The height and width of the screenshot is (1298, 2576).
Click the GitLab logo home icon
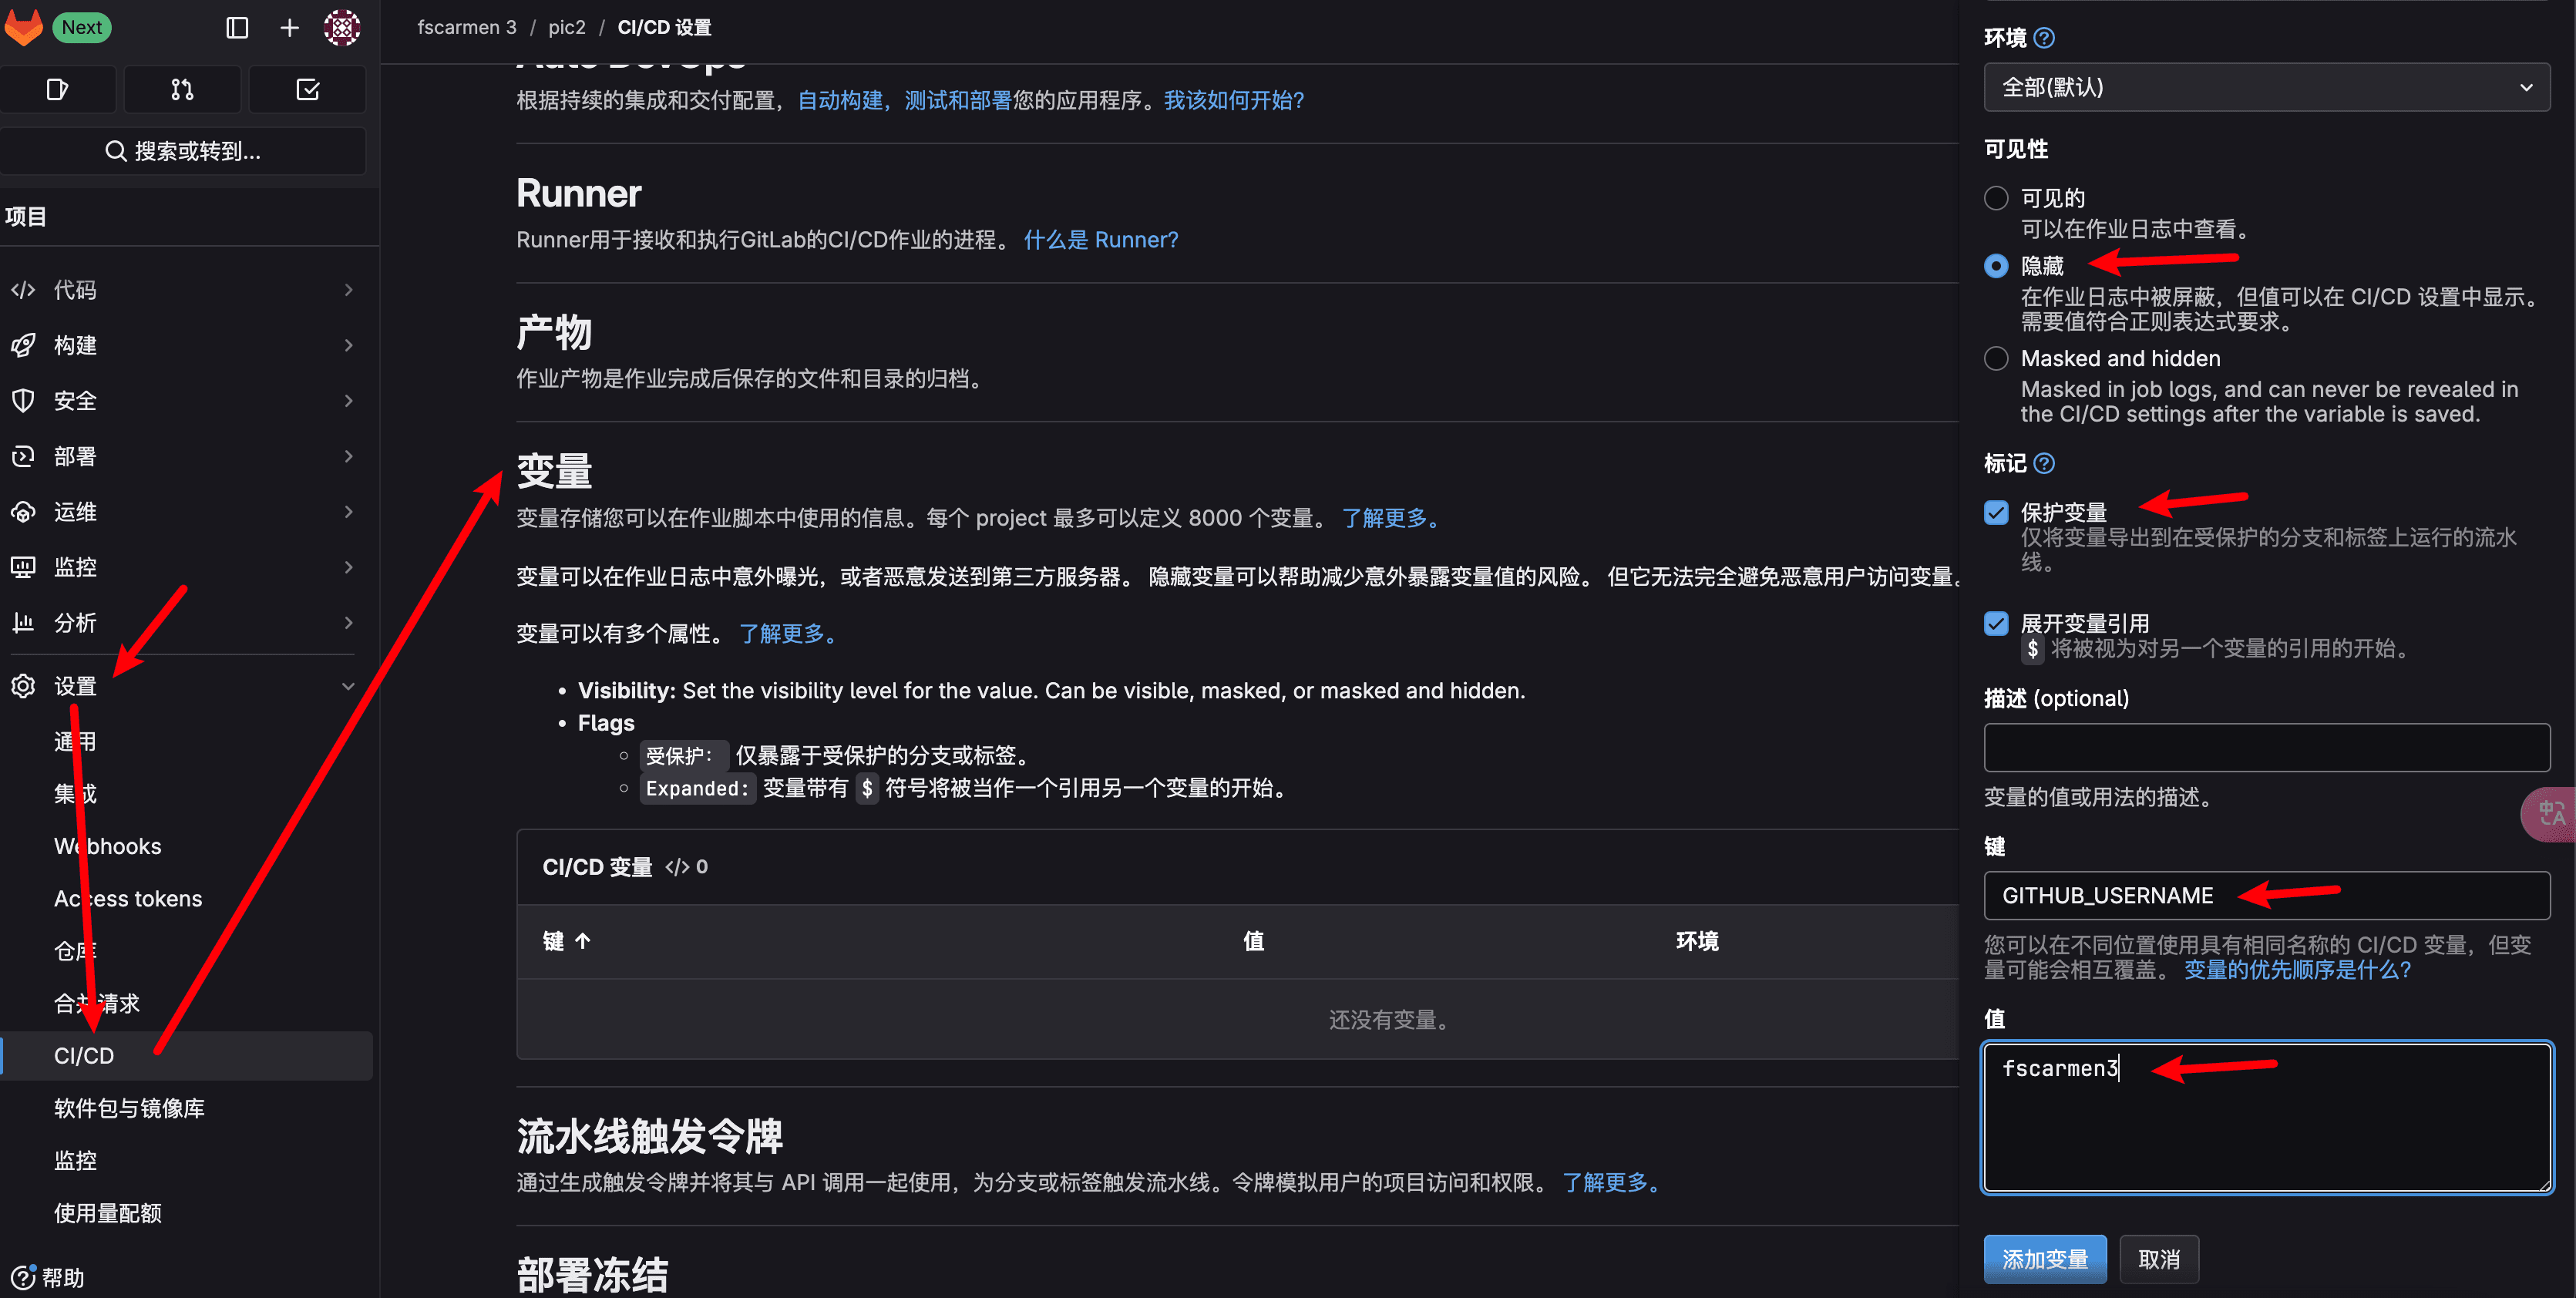click(23, 27)
